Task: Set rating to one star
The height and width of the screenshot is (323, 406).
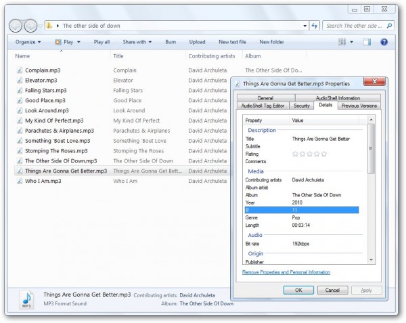Action: (x=295, y=154)
